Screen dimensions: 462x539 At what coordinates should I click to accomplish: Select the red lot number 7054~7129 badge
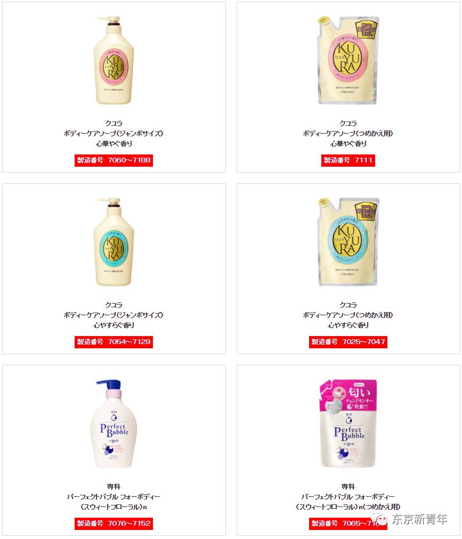114,342
